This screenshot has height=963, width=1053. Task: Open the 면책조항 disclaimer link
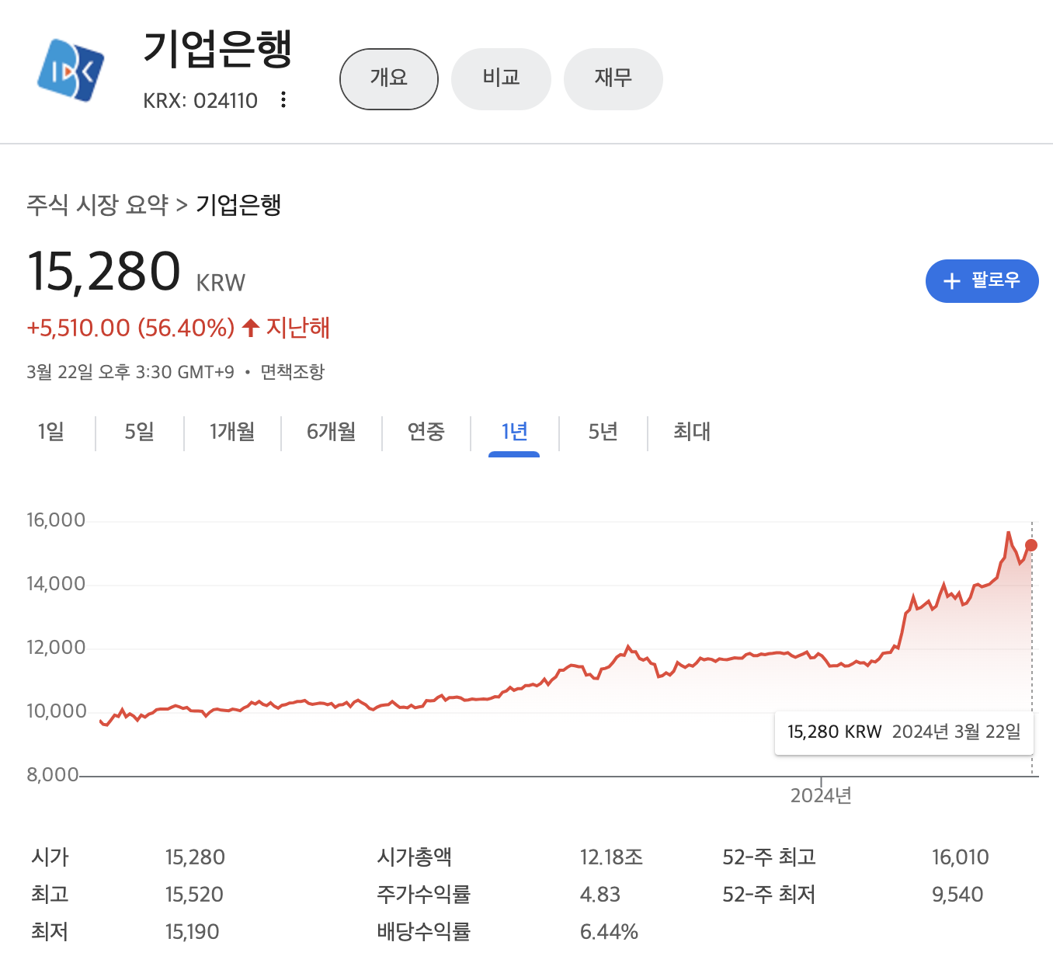pyautogui.click(x=292, y=372)
